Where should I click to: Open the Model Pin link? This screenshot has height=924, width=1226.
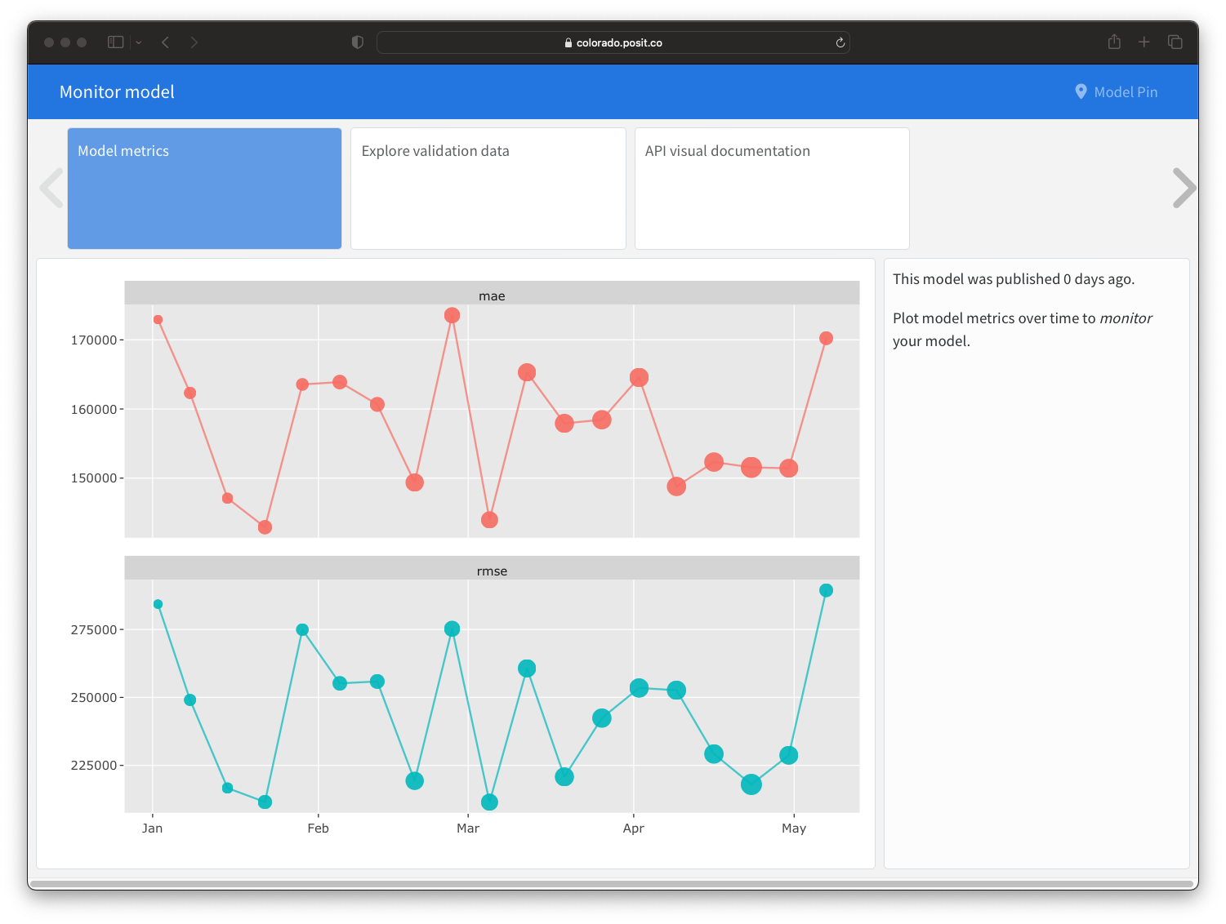tap(1126, 92)
